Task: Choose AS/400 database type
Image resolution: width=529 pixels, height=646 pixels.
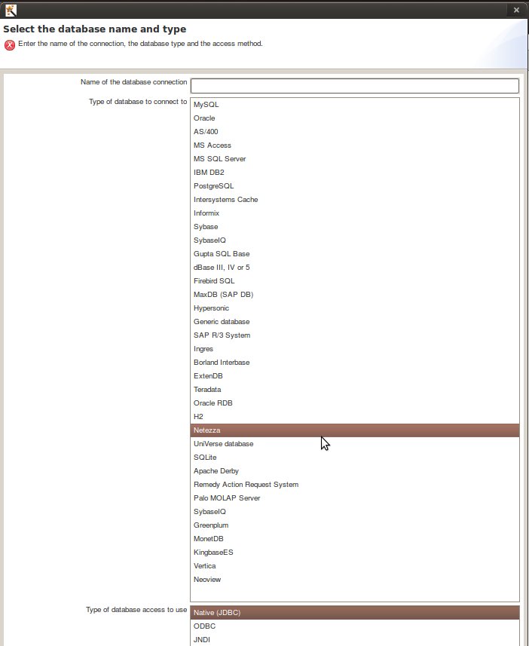Action: pyautogui.click(x=355, y=132)
